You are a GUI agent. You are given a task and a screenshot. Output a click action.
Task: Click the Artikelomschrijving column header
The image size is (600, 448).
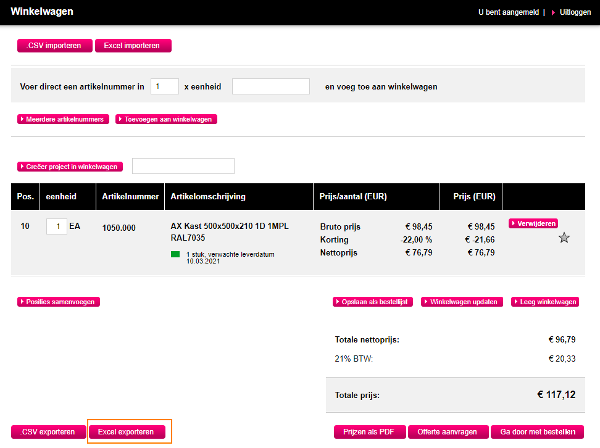pos(239,197)
